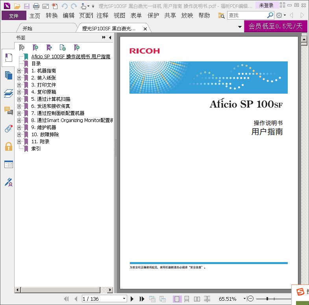The width and height of the screenshot is (309, 305).
Task: Click the 帮助 ribbon tab
Action: tap(204, 15)
